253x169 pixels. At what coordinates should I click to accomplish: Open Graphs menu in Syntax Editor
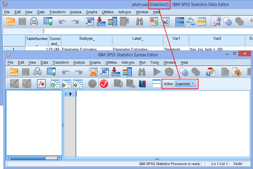click(x=95, y=63)
